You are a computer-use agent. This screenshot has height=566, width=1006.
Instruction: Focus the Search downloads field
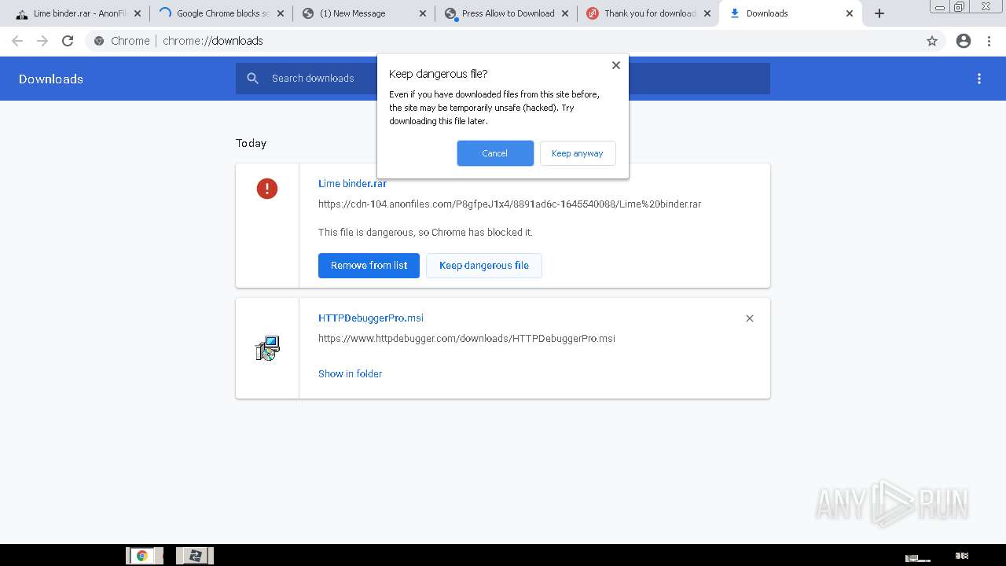click(503, 79)
